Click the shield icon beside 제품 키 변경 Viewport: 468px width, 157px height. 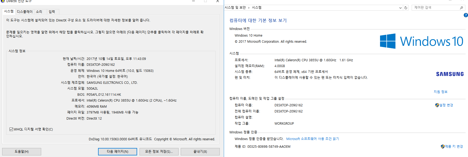pyautogui.click(x=442, y=146)
